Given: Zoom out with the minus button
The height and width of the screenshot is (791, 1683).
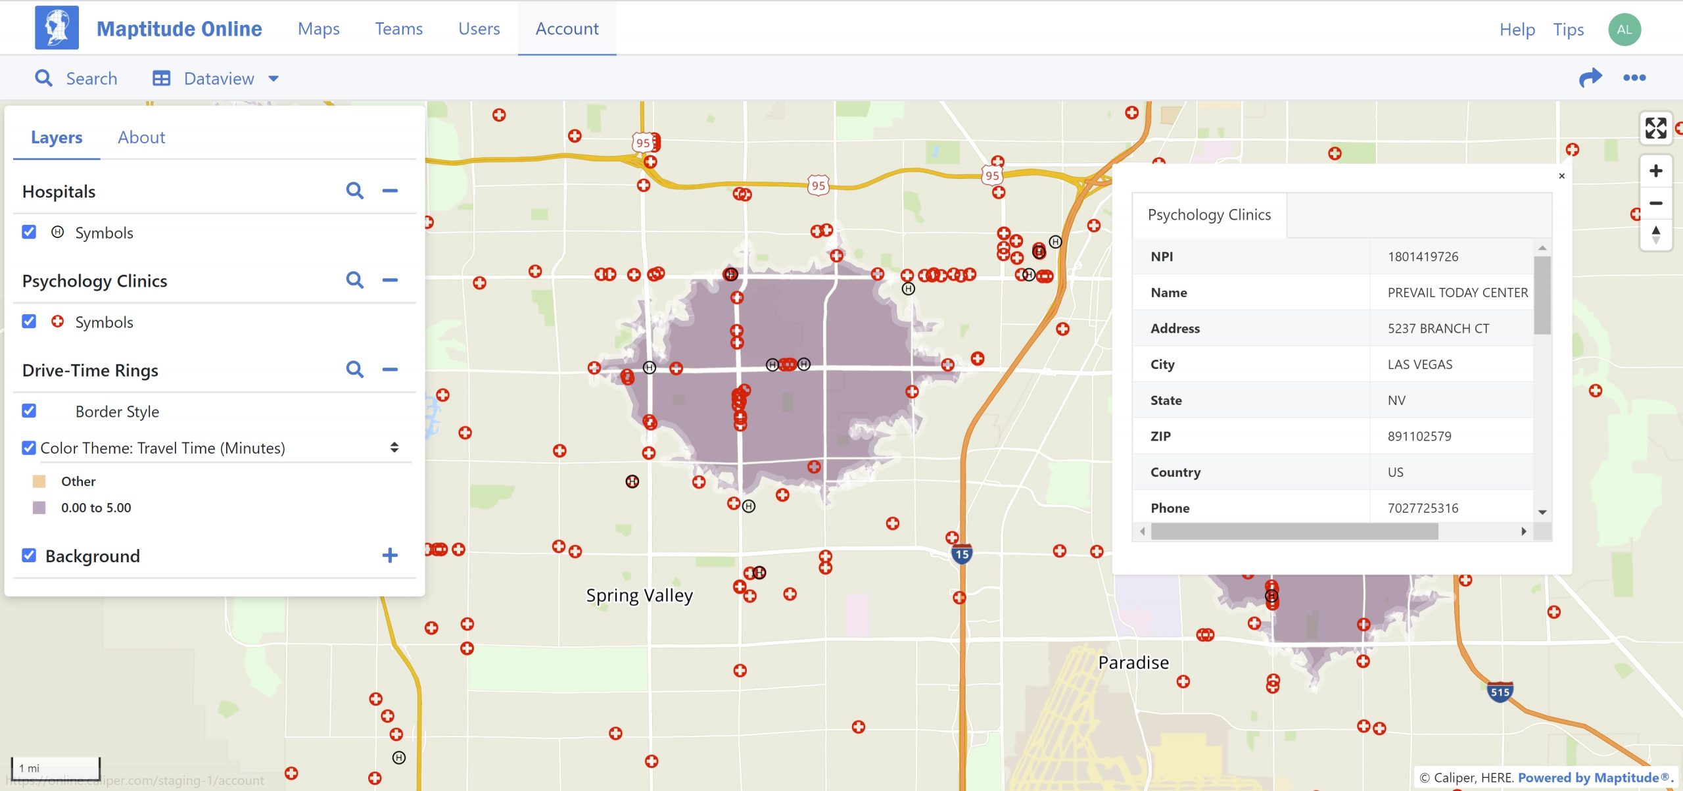Looking at the screenshot, I should pyautogui.click(x=1655, y=203).
